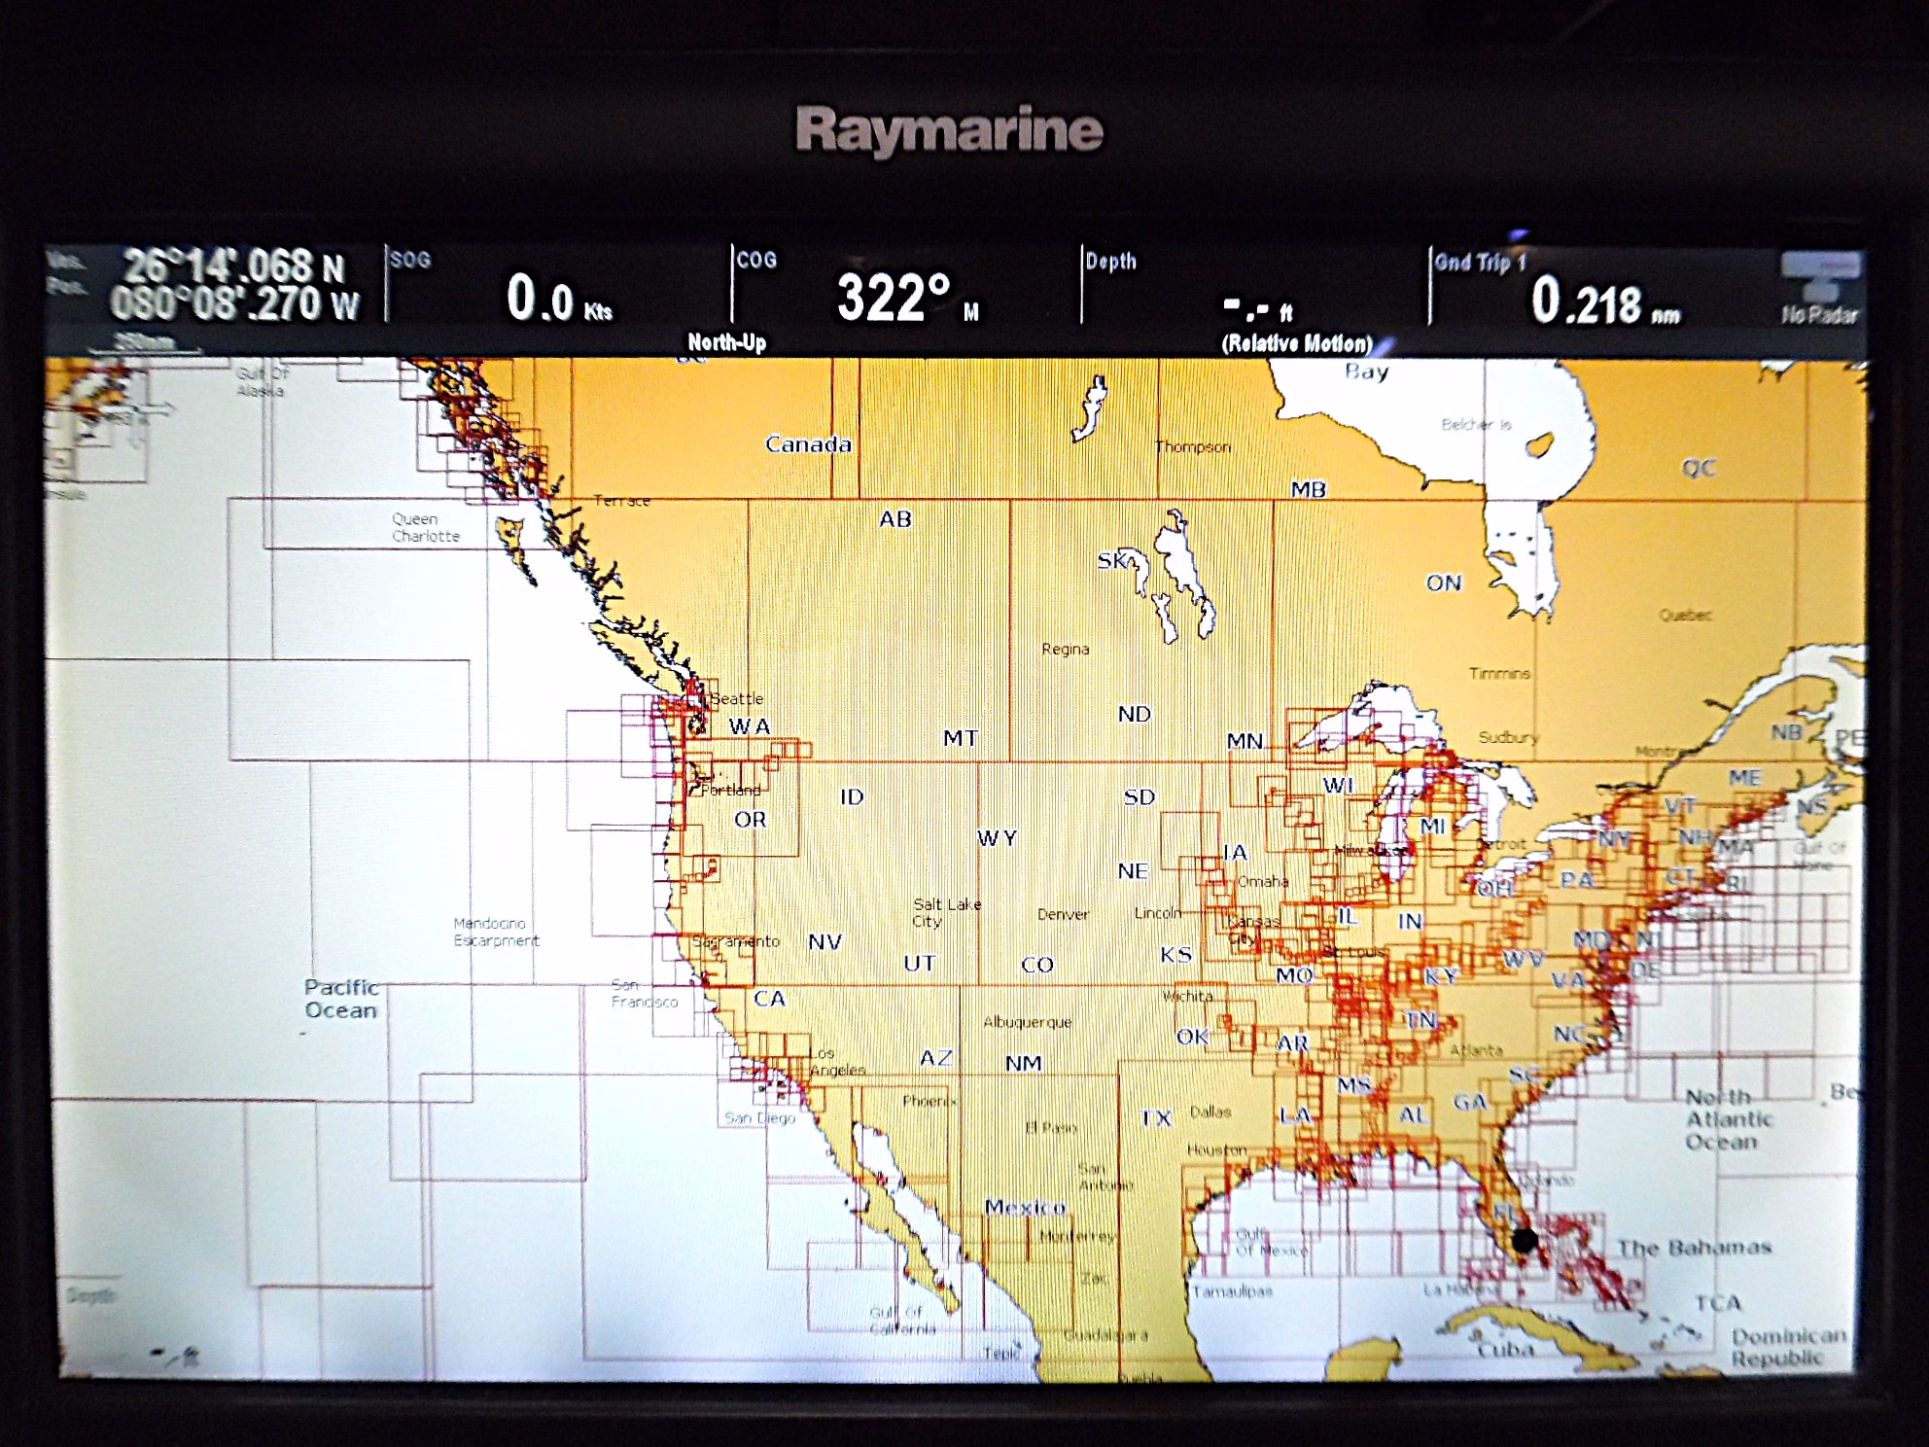Tap the Seattle city label on chart

point(736,698)
